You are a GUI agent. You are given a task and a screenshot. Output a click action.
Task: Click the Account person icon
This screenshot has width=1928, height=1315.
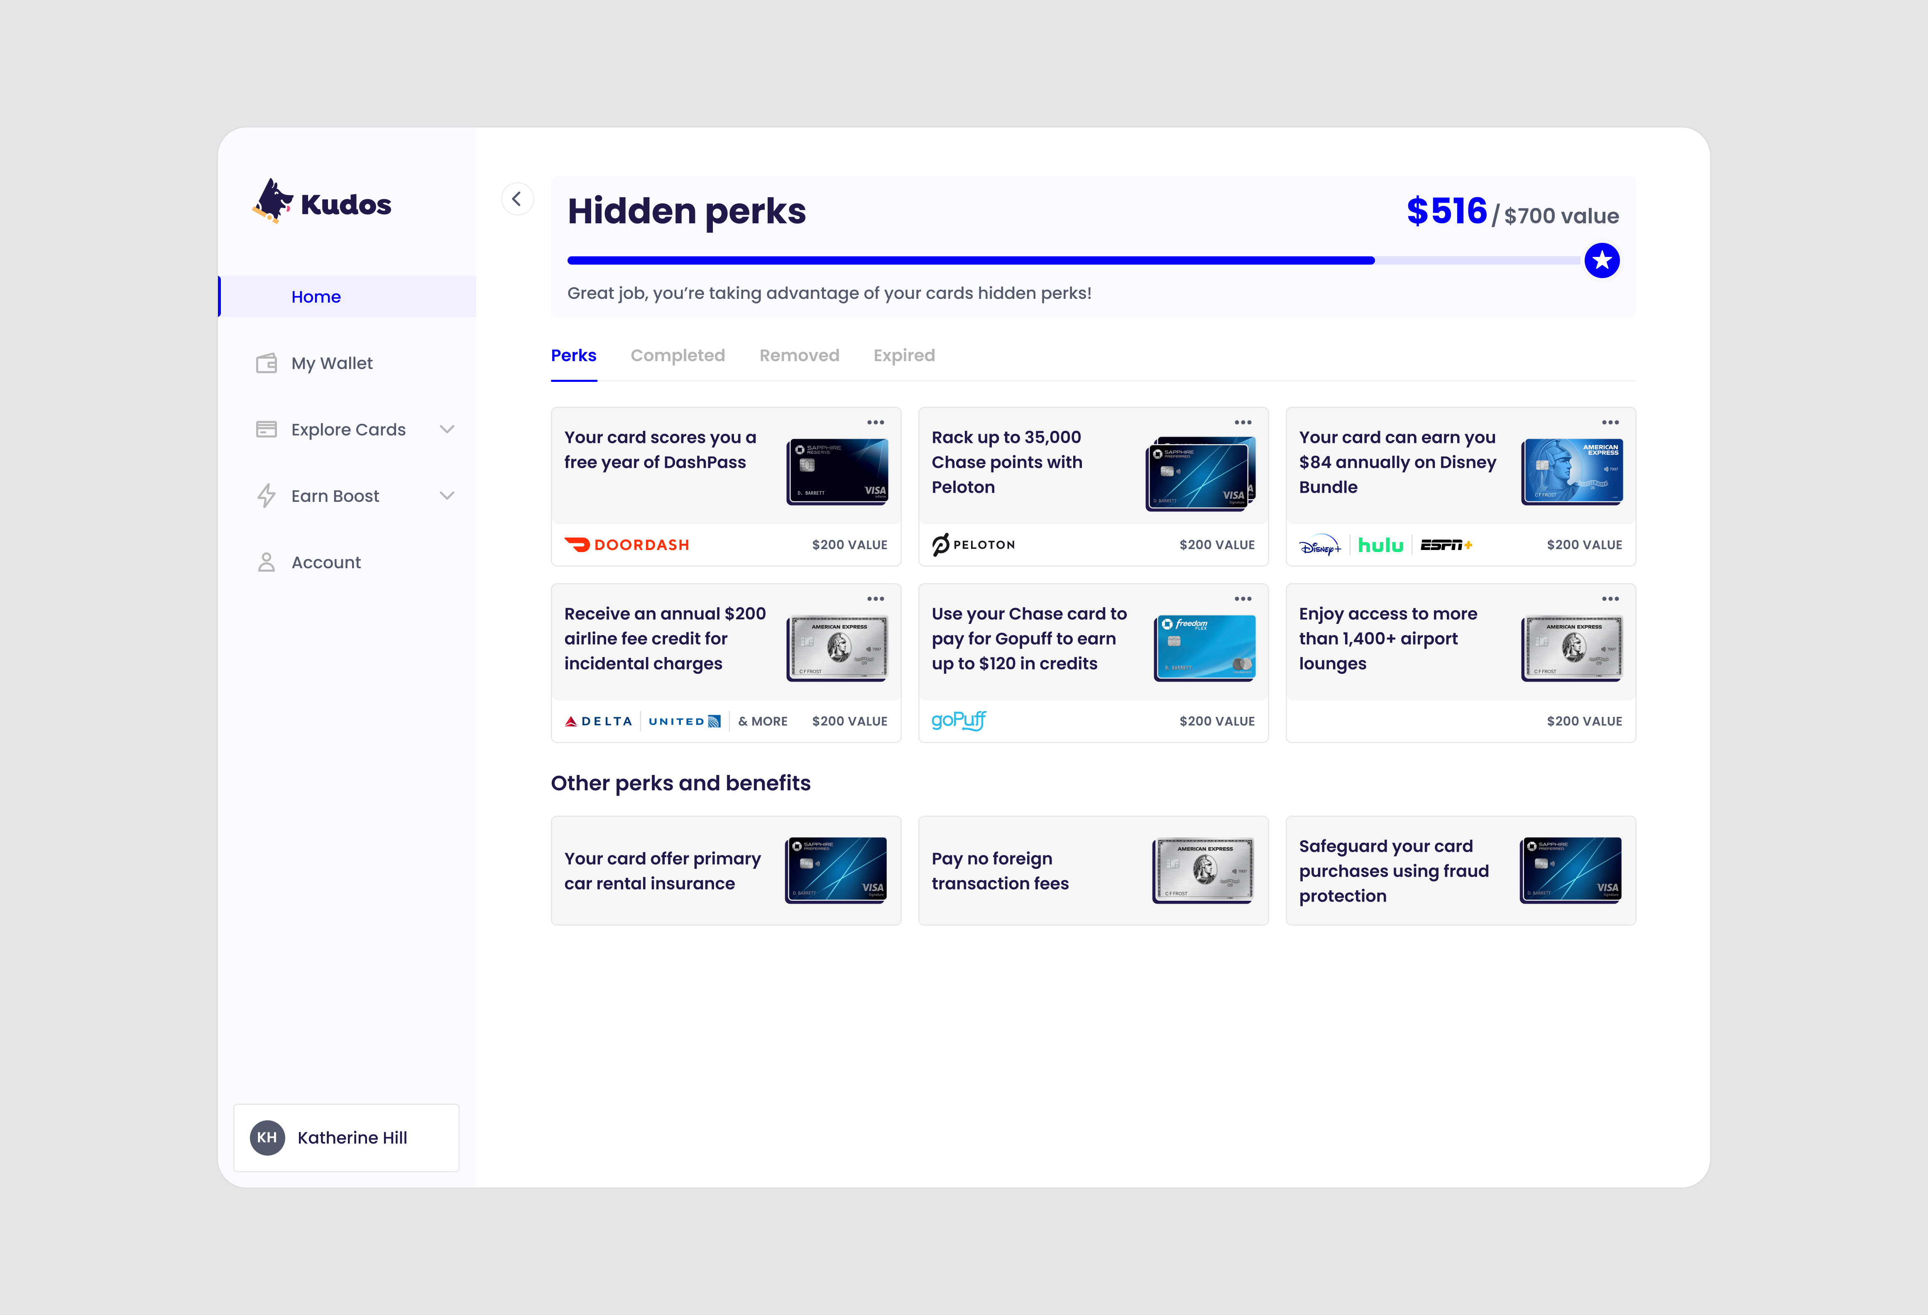[266, 562]
